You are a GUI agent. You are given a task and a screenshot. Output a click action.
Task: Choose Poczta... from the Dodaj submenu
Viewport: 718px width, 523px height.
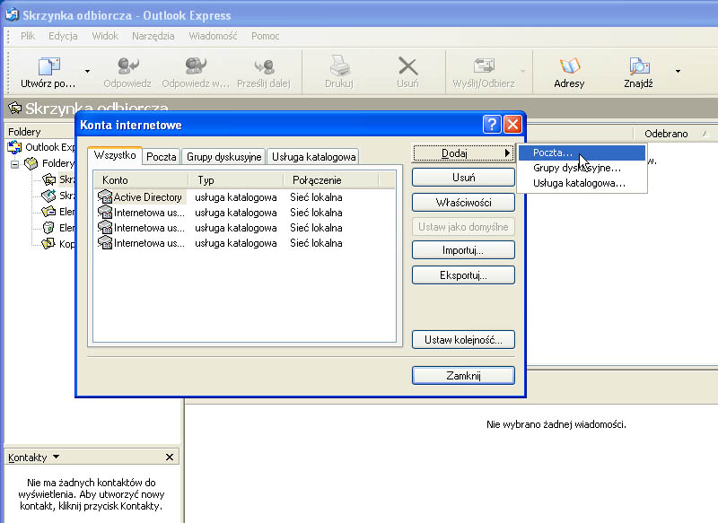[x=582, y=153]
